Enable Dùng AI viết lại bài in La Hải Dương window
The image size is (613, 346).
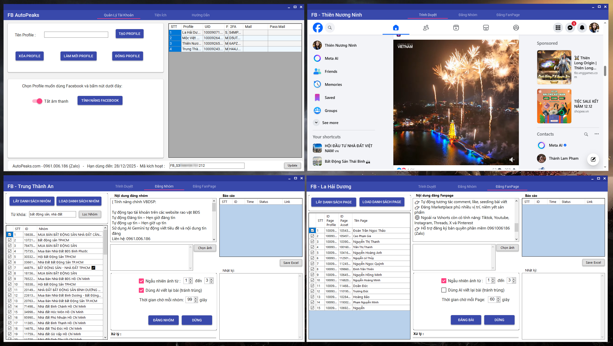[444, 290]
